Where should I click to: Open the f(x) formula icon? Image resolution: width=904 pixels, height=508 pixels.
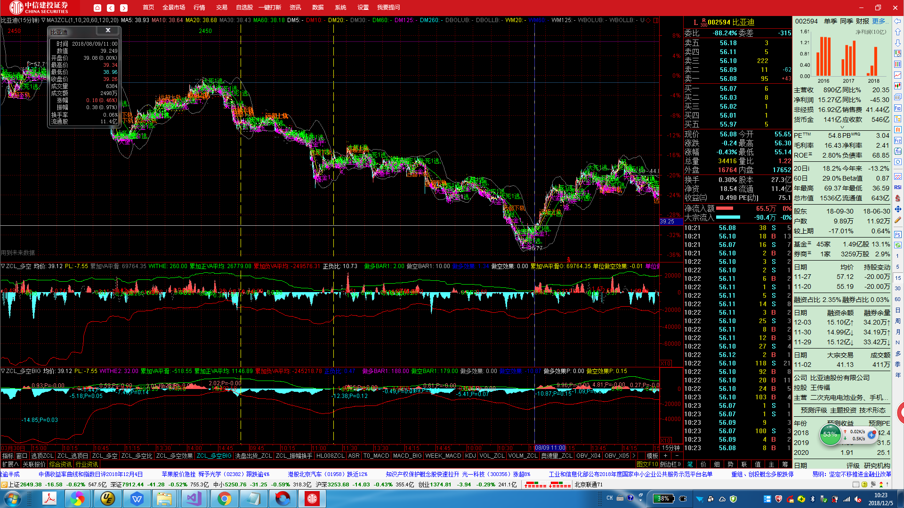point(898,151)
